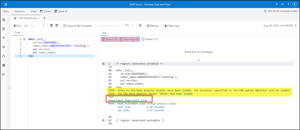Click code line 2 version=DQVERQKB()

click(x=47, y=42)
